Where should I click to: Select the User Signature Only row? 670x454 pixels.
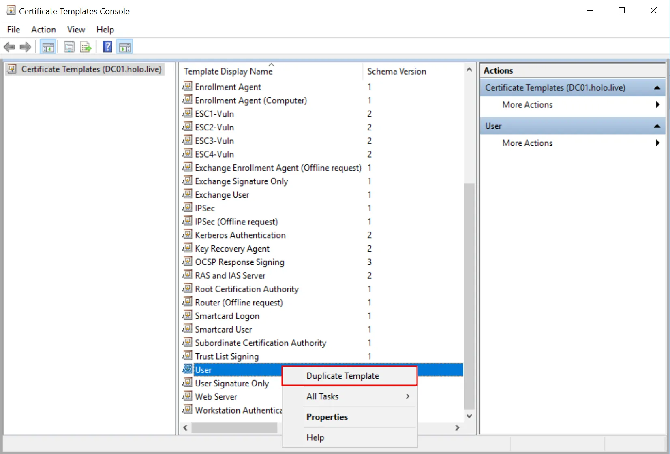click(231, 383)
